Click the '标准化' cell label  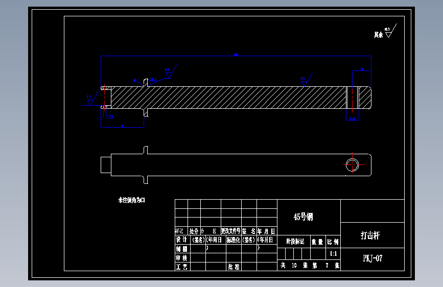pos(234,240)
